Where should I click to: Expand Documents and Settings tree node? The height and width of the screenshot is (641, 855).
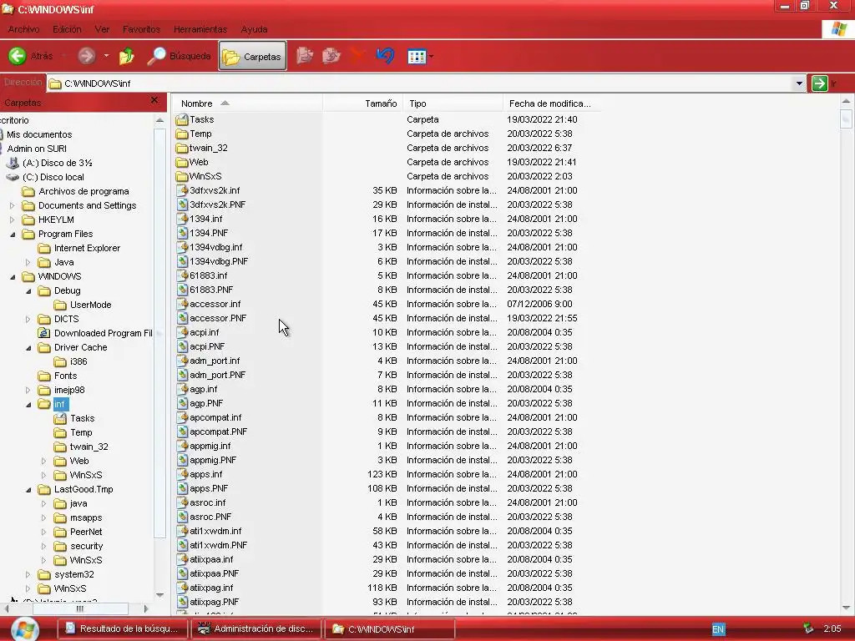click(x=12, y=205)
